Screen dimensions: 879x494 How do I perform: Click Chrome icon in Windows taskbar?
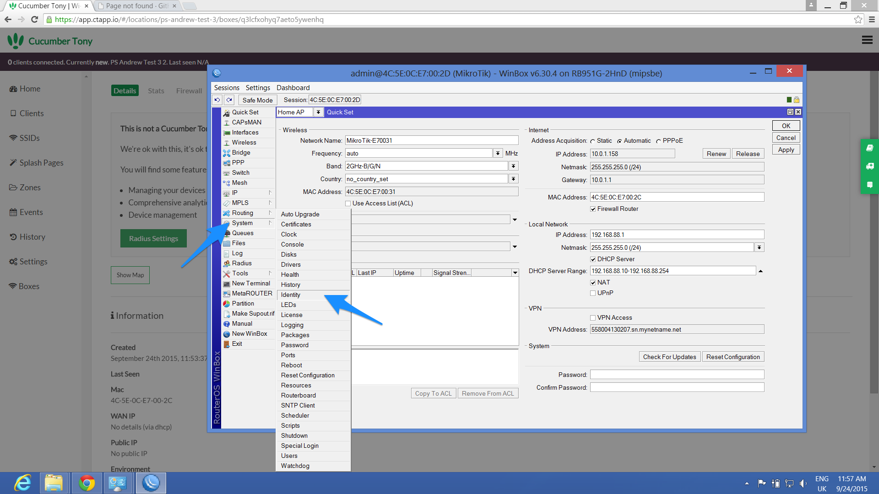click(87, 483)
